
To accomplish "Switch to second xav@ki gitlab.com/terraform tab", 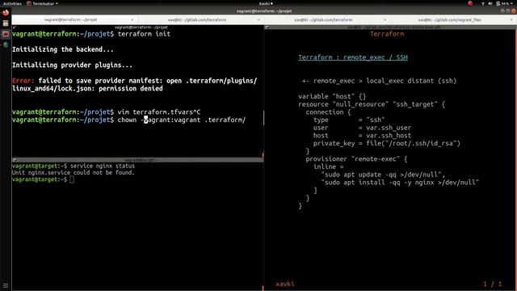I will point(197,19).
